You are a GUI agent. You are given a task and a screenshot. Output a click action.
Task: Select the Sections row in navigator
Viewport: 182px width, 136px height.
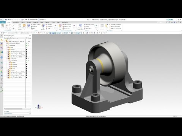pyautogui.click(x=9, y=40)
